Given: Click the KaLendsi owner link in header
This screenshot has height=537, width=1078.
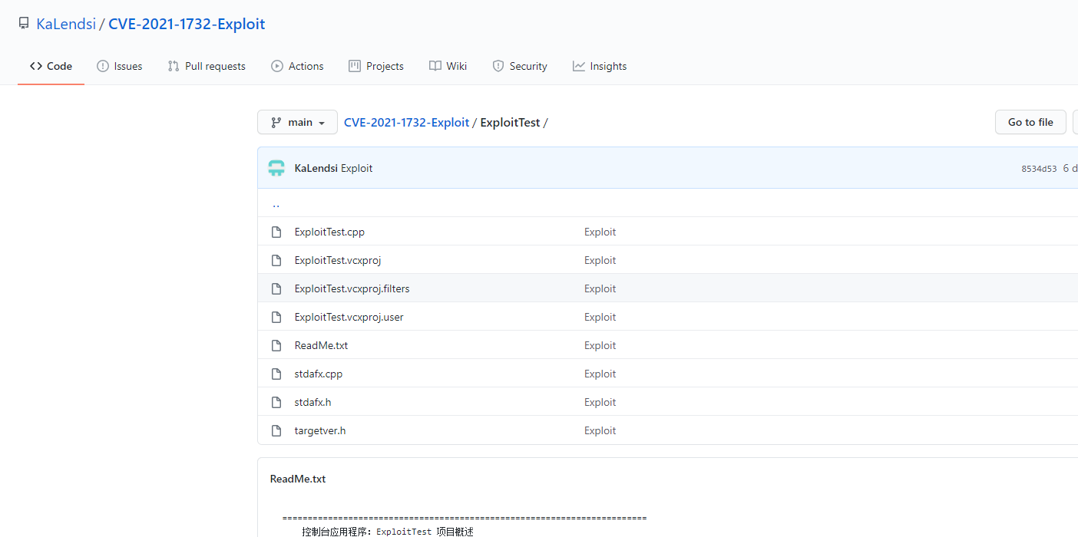Looking at the screenshot, I should pos(66,24).
